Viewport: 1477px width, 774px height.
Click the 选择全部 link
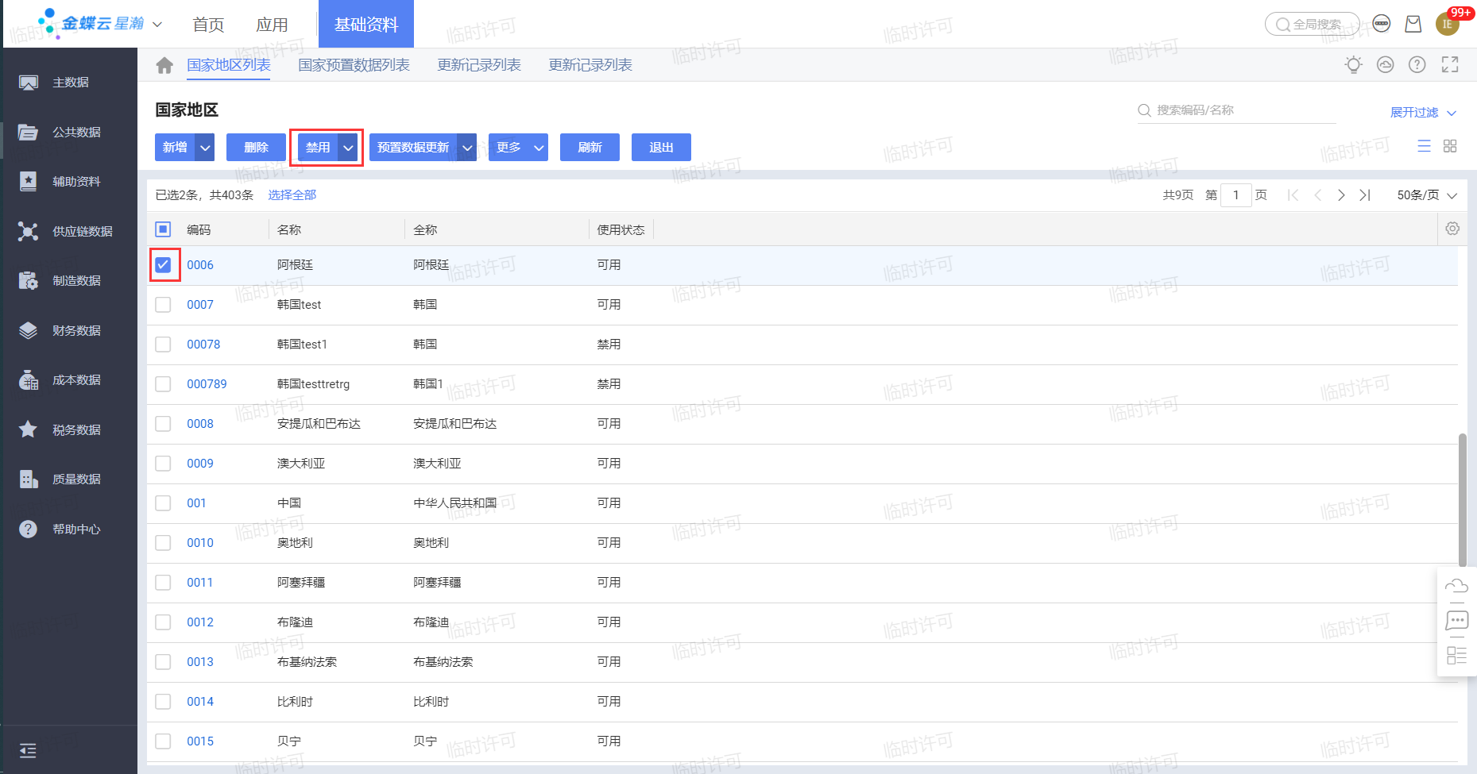pos(292,195)
